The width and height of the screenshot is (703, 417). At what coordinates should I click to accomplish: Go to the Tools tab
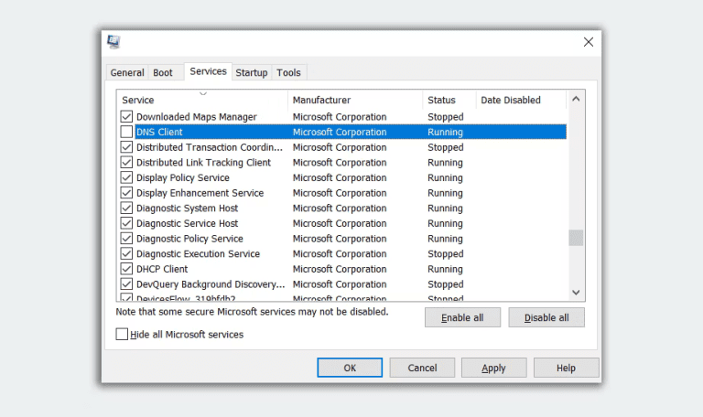coord(288,72)
